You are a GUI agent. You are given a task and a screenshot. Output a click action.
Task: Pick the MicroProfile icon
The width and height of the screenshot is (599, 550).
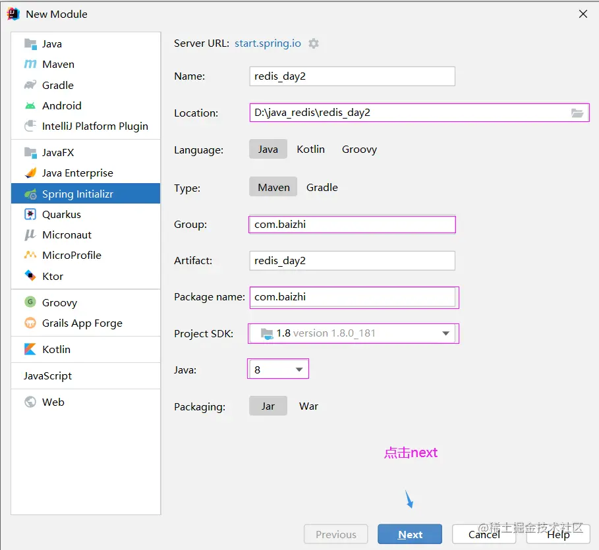point(30,255)
